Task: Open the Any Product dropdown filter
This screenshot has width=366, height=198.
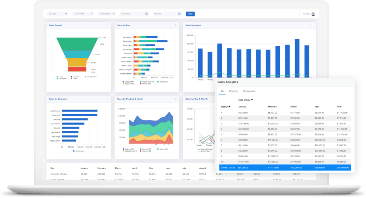Action: coord(83,14)
